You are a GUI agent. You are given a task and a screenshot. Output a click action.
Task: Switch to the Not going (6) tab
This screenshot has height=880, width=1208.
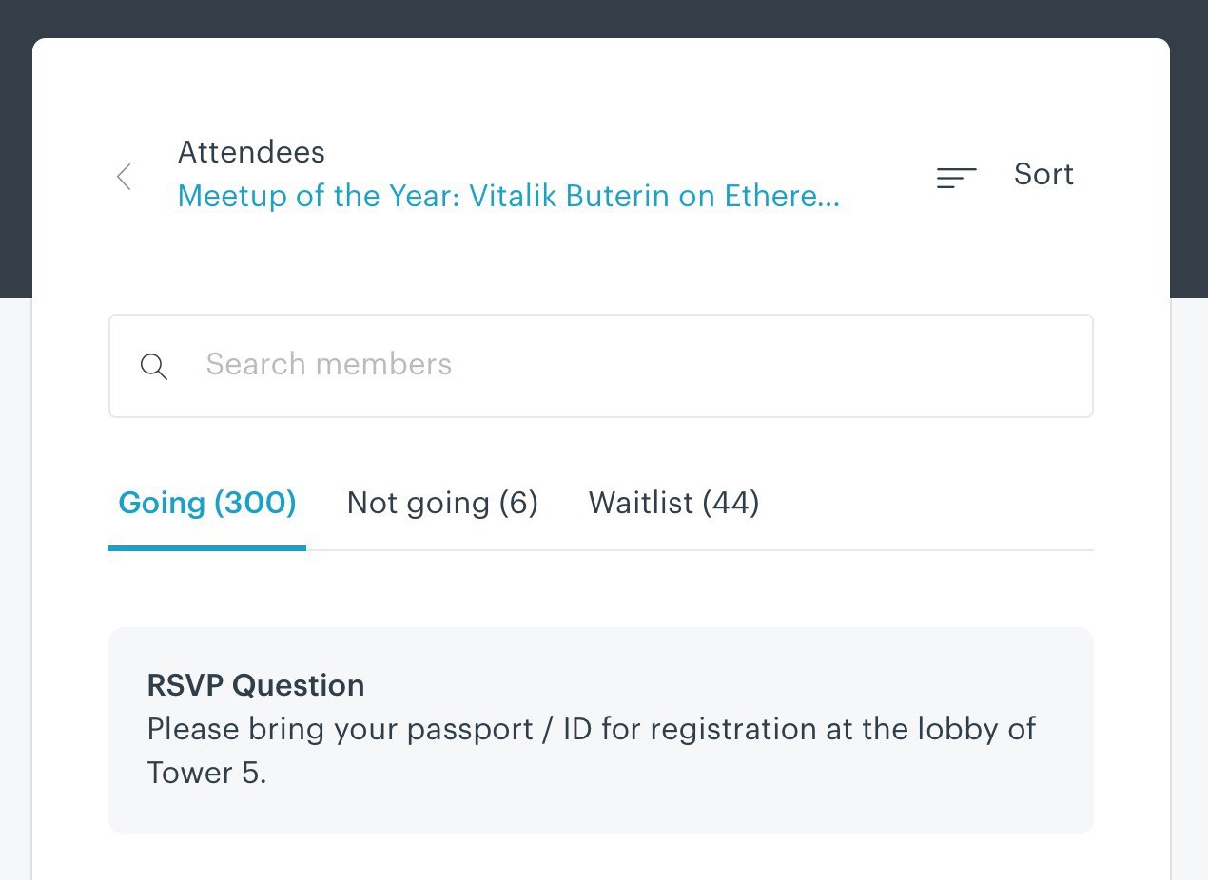[442, 503]
